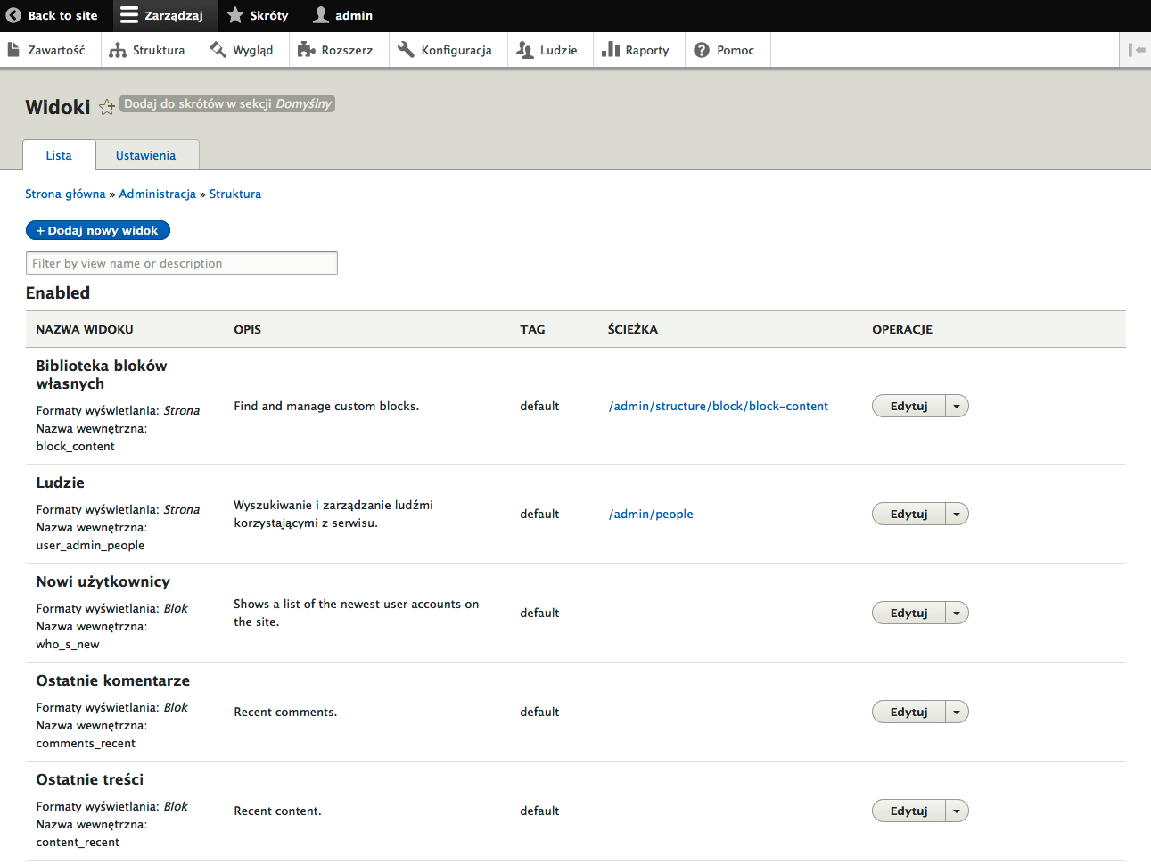1151x865 pixels.
Task: Click the Dodaj nowy widok button
Action: (x=97, y=230)
